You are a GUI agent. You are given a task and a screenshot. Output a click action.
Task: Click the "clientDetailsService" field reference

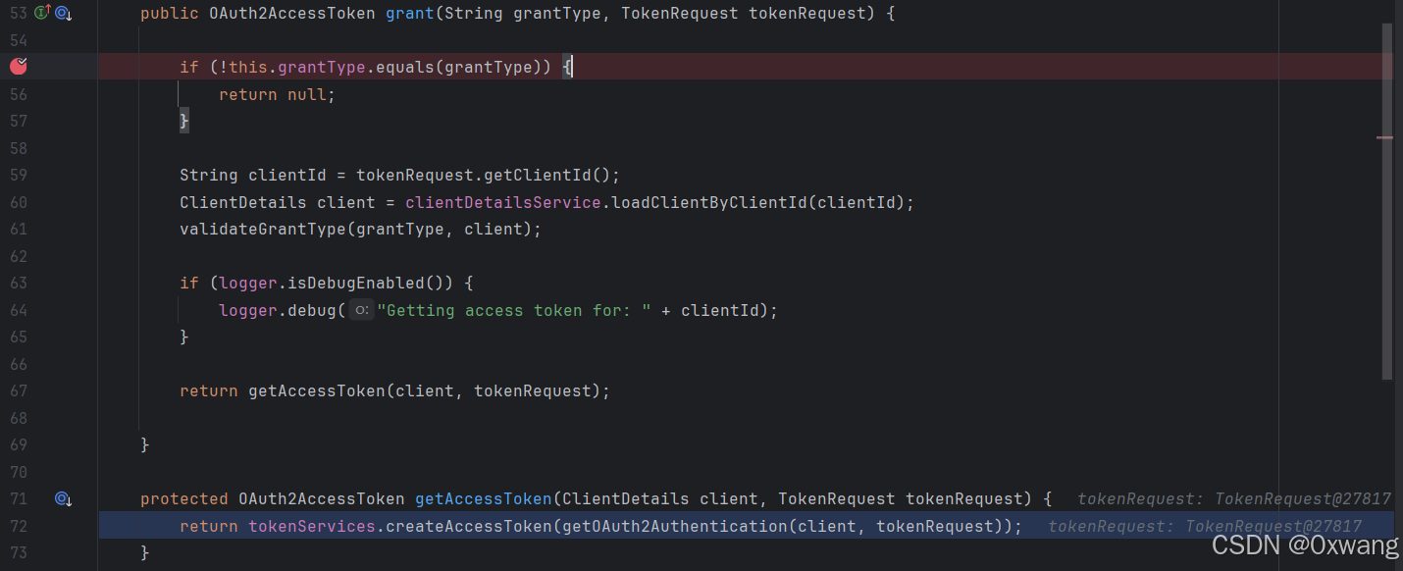click(503, 202)
